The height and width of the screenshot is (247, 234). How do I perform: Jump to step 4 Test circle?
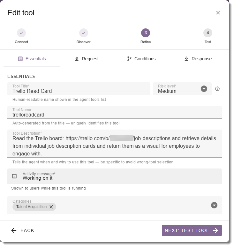coord(208,33)
